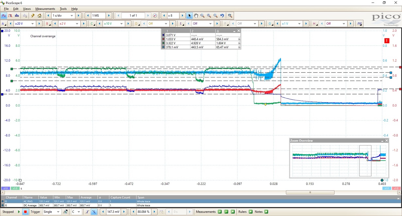Open the trigger channel C dropdown
This screenshot has height=216, width=402.
[x=79, y=212]
